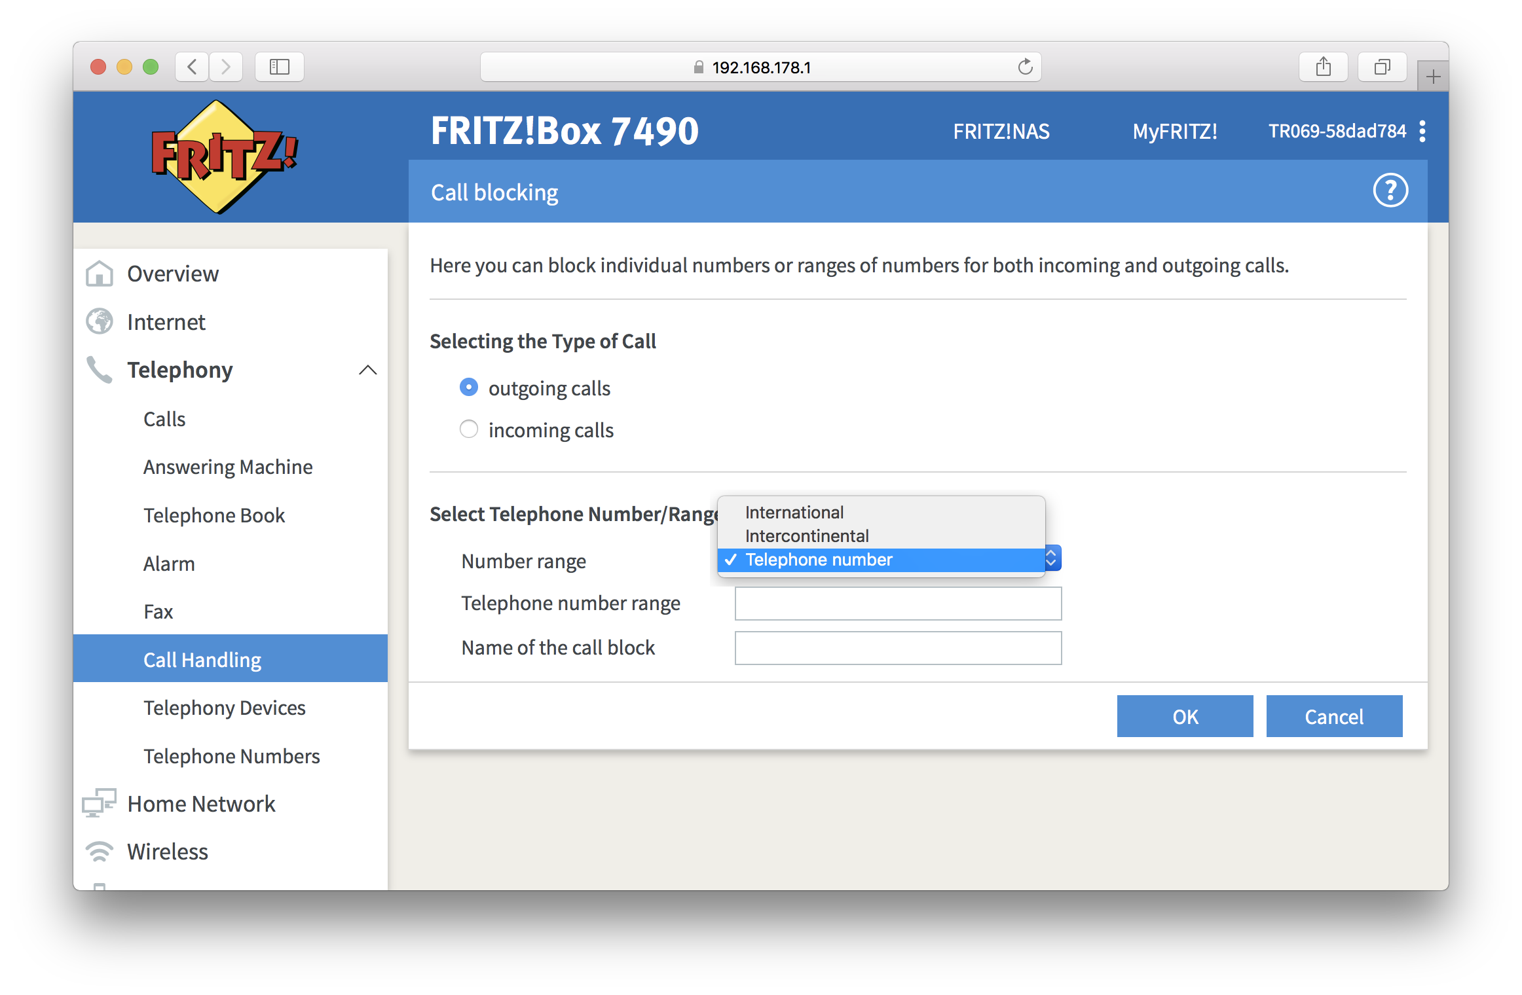
Task: Select the Call Handling menu item
Action: (x=231, y=659)
